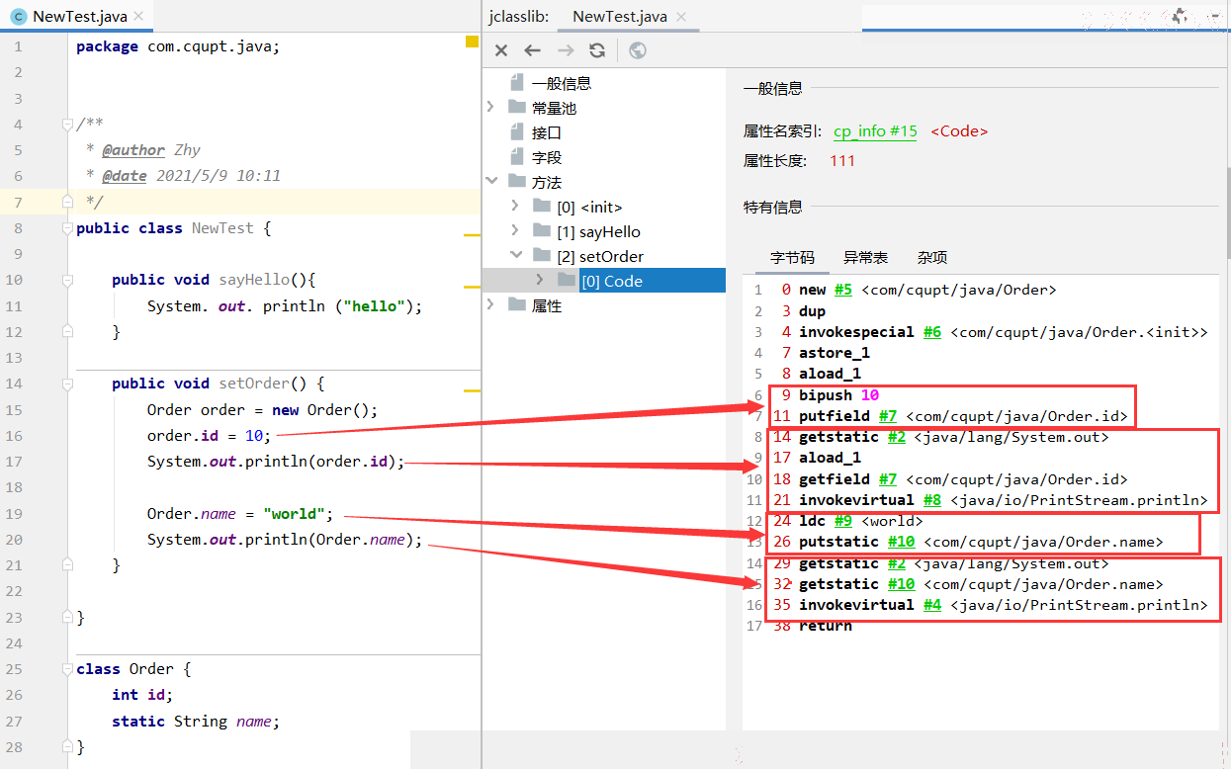This screenshot has height=769, width=1231.
Task: Click the folder icon of [1] sayHello
Action: coord(541,230)
